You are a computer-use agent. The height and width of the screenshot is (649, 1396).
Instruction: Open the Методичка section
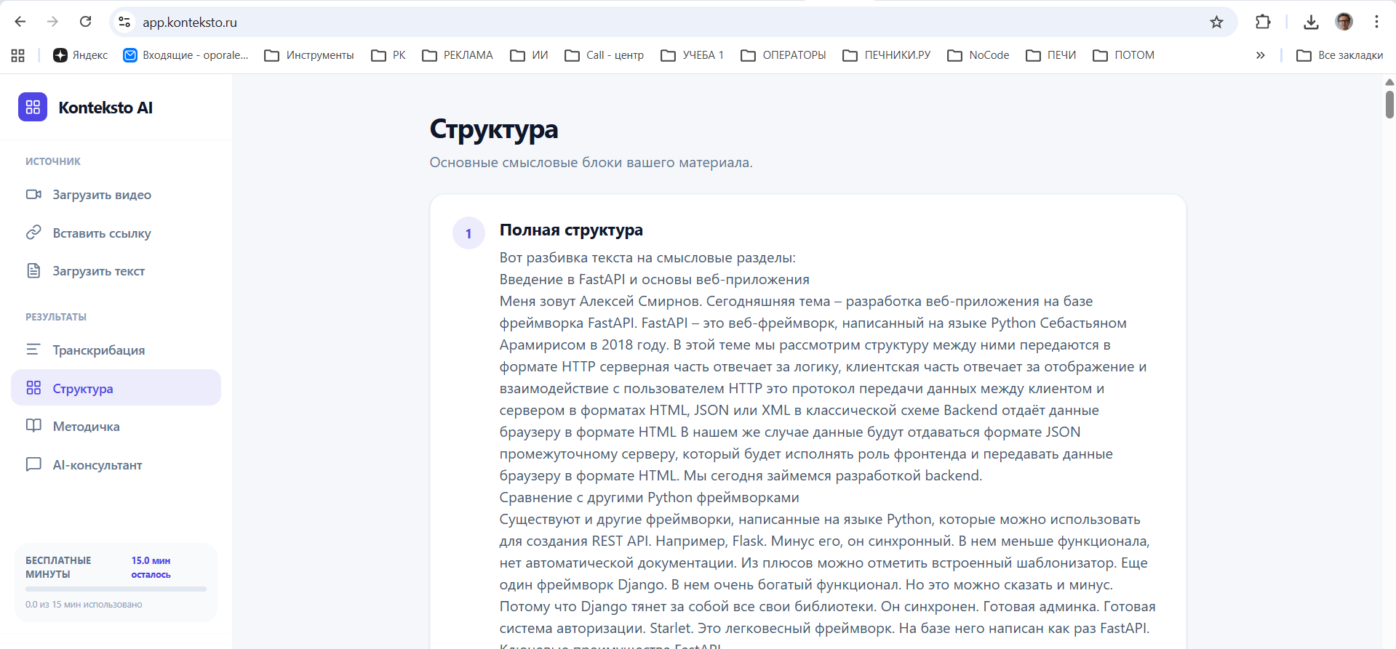(116, 426)
